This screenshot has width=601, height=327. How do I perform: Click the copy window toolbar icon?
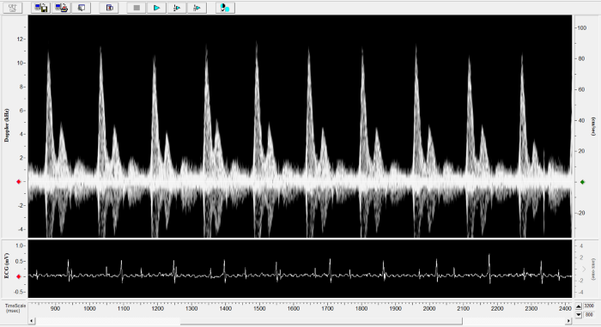[x=82, y=8]
